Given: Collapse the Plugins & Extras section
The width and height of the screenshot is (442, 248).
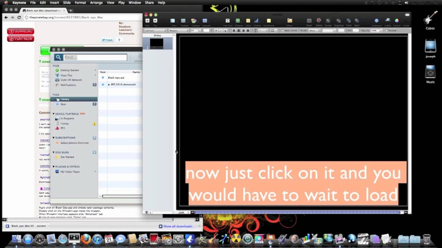Looking at the screenshot, I should 54,167.
